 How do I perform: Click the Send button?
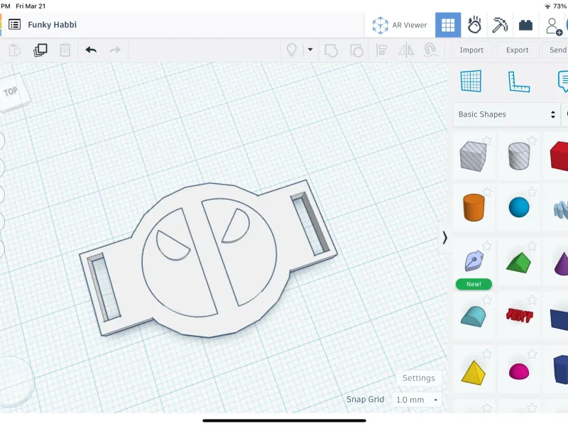click(555, 50)
